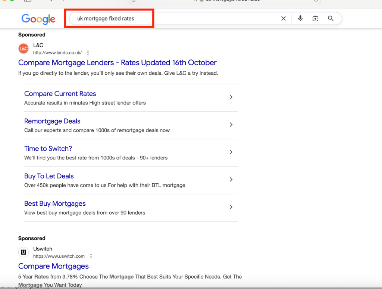
Task: Open the three-dot menu beside the landc.co.uk URL
Action: (88, 53)
